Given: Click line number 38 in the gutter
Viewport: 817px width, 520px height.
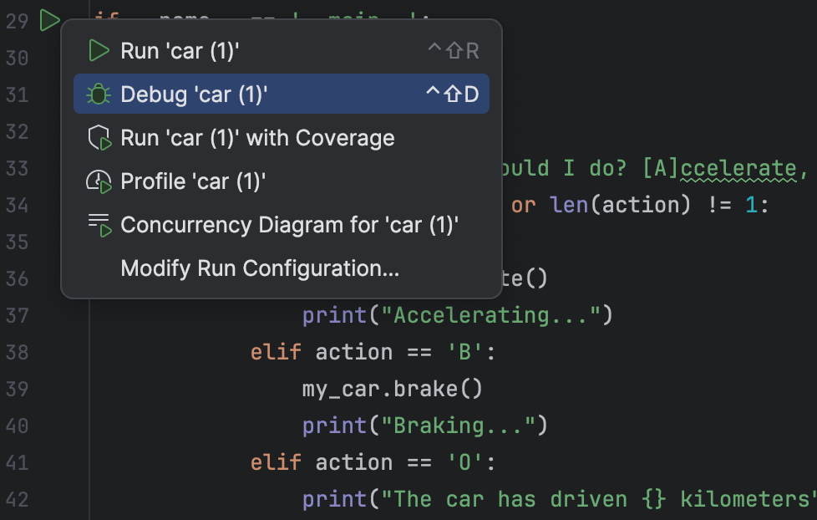Looking at the screenshot, I should (x=18, y=351).
